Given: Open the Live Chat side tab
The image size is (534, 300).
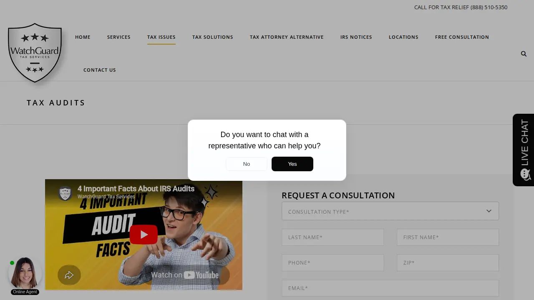Looking at the screenshot, I should click(524, 150).
